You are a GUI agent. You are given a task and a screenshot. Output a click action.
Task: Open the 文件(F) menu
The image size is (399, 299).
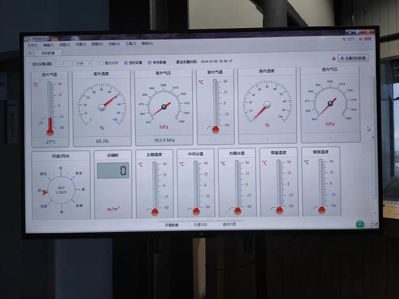(x=32, y=45)
